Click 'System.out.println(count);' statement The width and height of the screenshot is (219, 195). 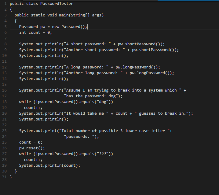click(x=49, y=165)
